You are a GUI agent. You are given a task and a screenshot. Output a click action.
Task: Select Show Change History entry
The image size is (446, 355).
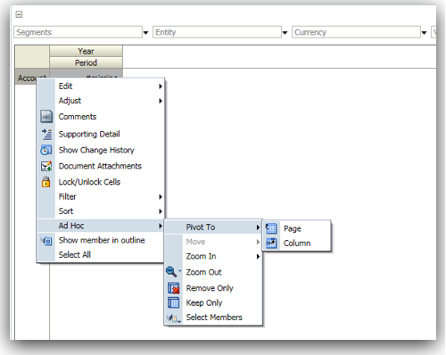[101, 150]
